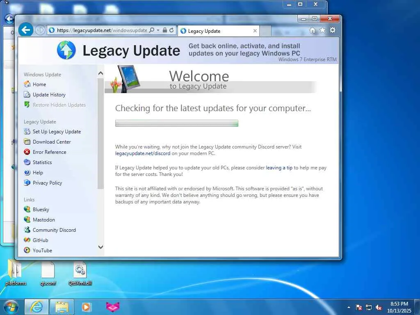This screenshot has width=420, height=315.
Task: Select the Legacy Update browser tab
Action: [219, 31]
